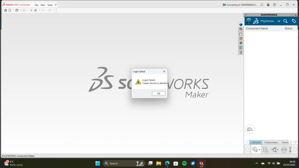Click the circular arrows maturity icon
The image size is (299, 168).
tap(284, 150)
